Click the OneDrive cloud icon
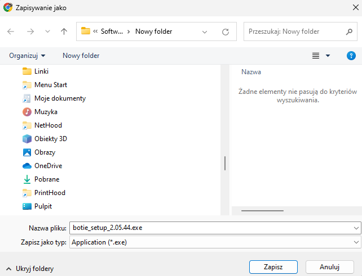The width and height of the screenshot is (362, 276). pos(27,166)
